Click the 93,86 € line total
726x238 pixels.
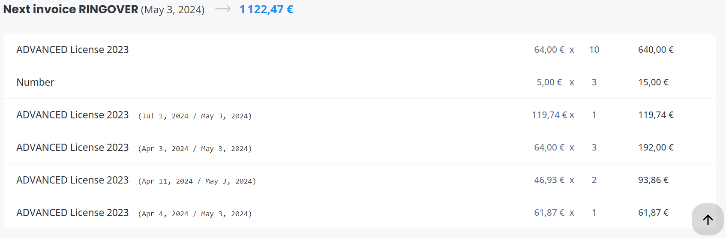(653, 180)
